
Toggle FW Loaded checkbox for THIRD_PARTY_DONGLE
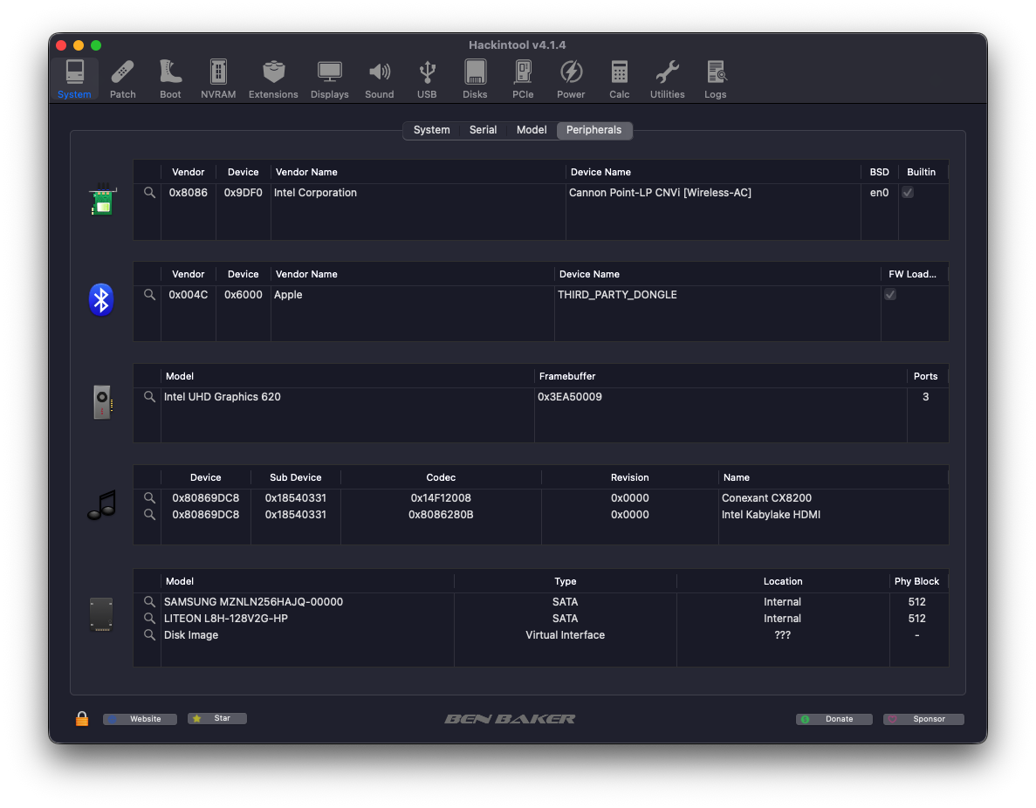[890, 295]
